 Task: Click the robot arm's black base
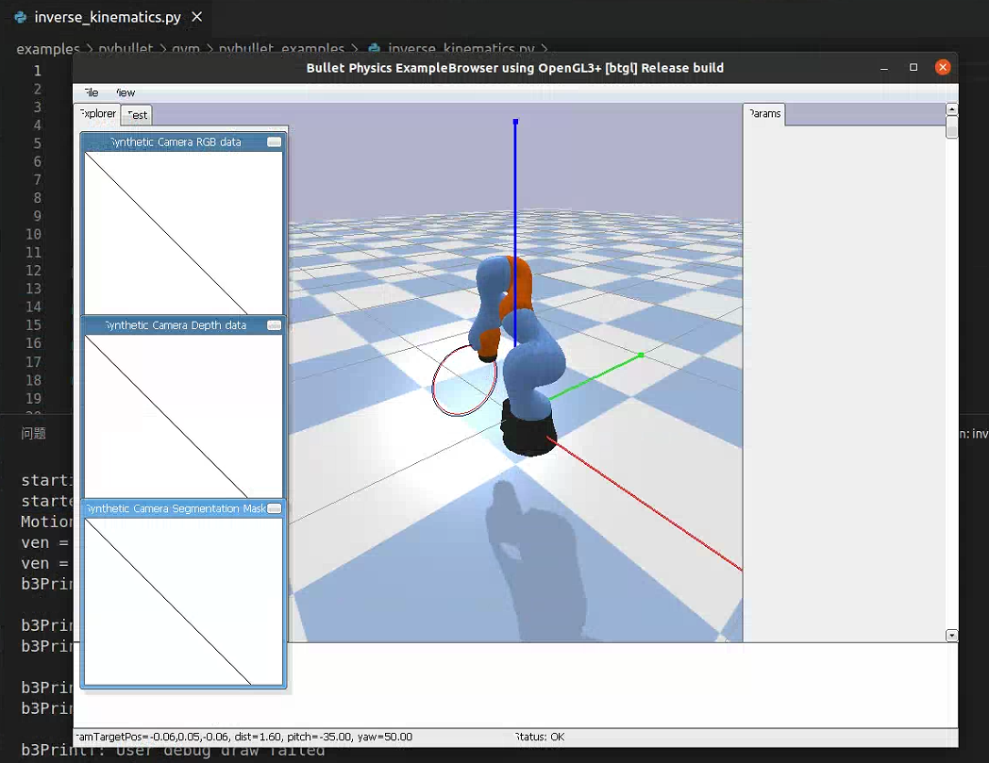(528, 429)
